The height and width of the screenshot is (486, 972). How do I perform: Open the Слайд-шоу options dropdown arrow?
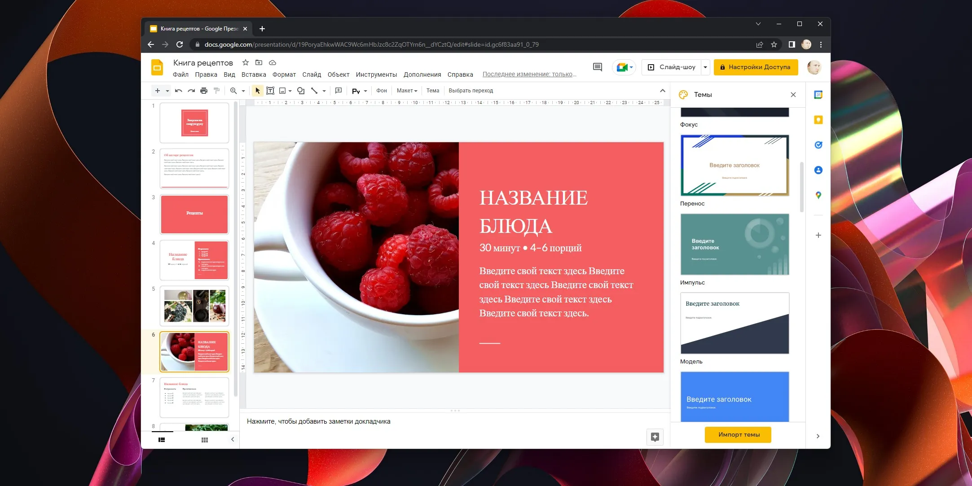tap(706, 67)
